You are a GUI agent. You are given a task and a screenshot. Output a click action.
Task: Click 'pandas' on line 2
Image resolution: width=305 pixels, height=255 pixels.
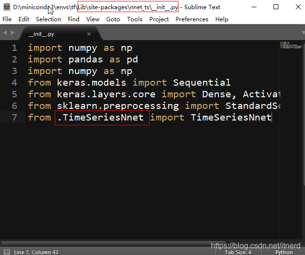click(86, 60)
